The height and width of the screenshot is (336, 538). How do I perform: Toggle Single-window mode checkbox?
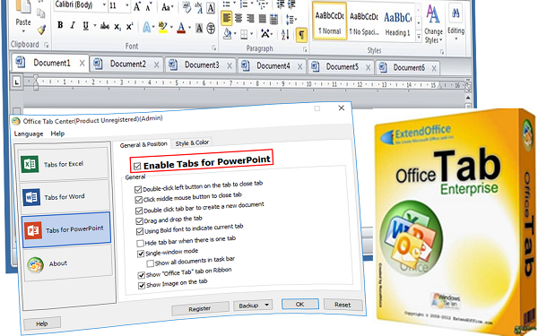(141, 254)
